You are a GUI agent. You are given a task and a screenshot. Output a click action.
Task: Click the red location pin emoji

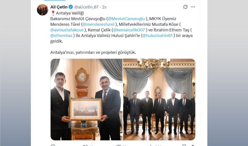53,13
